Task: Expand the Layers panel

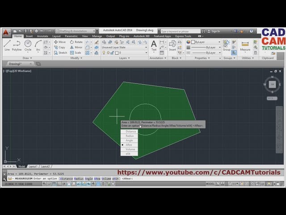Action: (x=124, y=58)
